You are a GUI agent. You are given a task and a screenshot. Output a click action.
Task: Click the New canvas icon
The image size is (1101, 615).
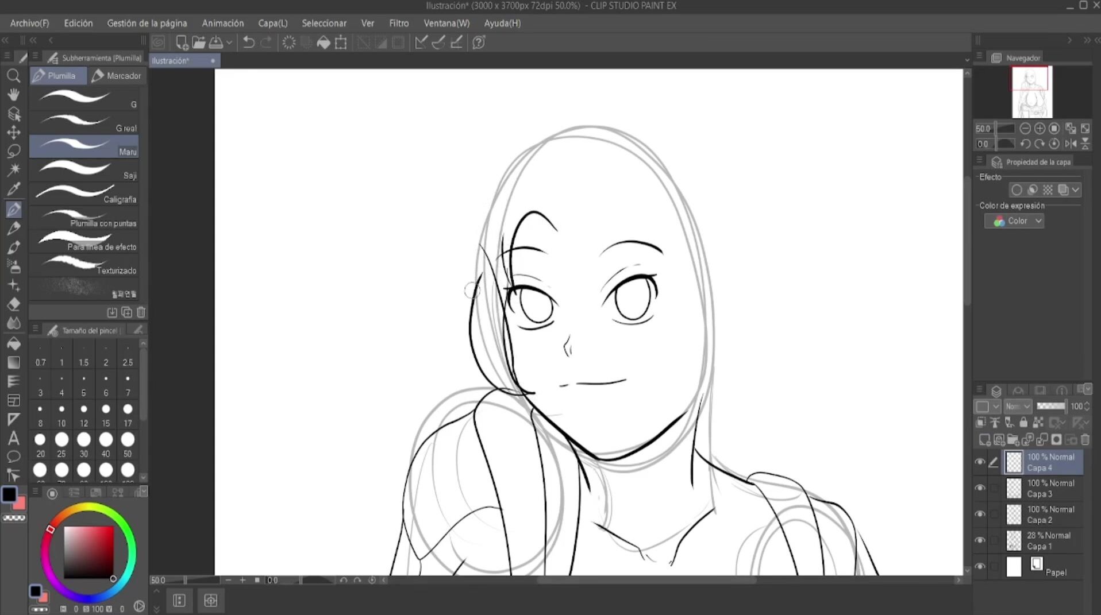pyautogui.click(x=182, y=42)
